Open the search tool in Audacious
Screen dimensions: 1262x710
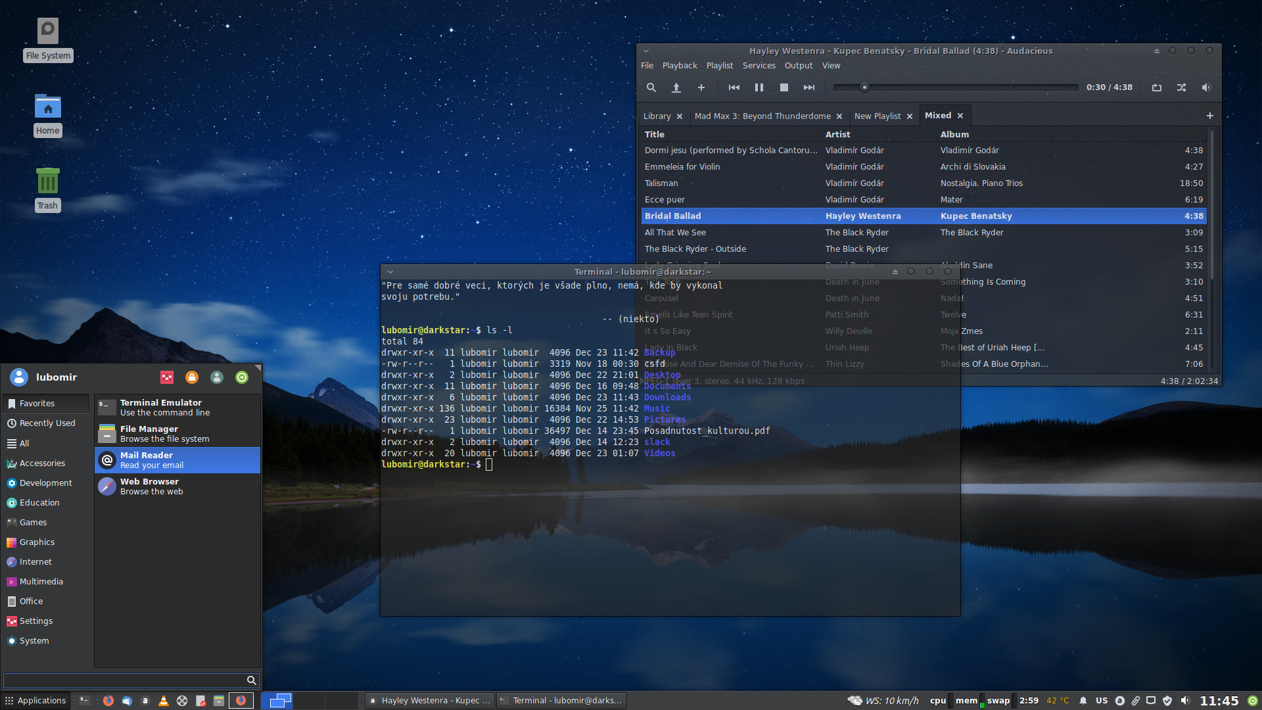coord(651,87)
